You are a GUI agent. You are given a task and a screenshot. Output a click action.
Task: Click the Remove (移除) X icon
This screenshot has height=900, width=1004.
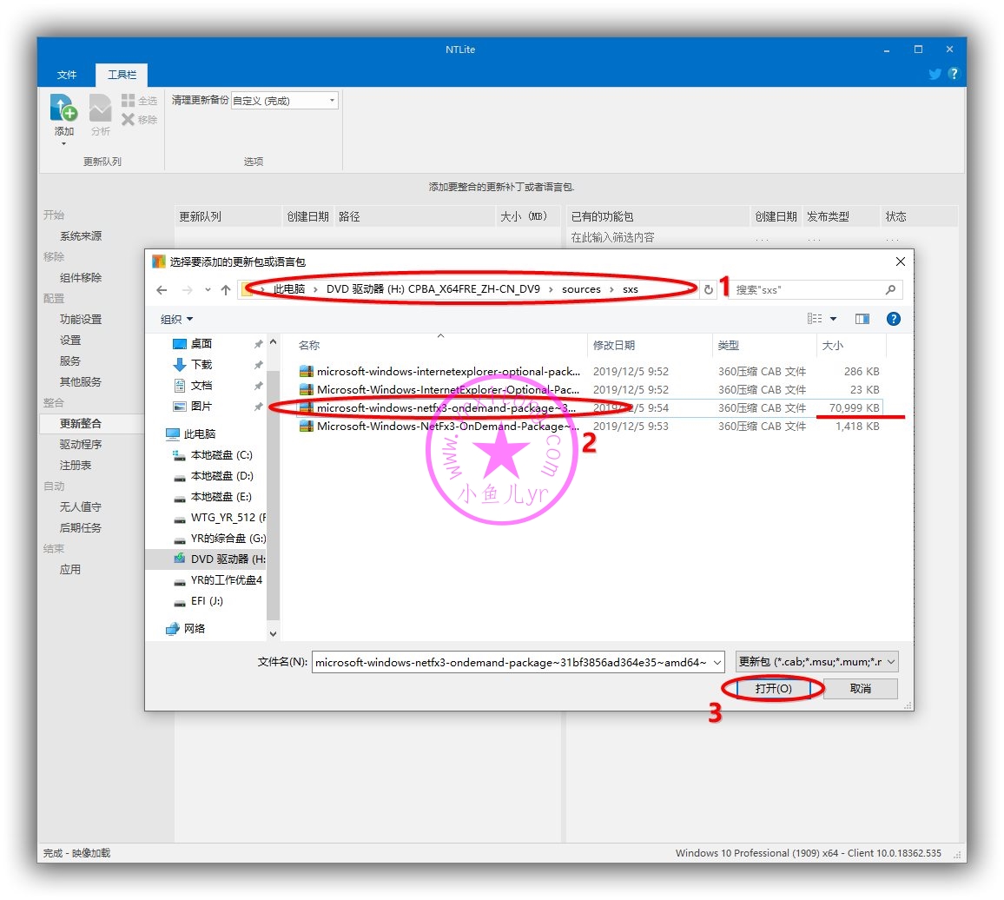[128, 119]
